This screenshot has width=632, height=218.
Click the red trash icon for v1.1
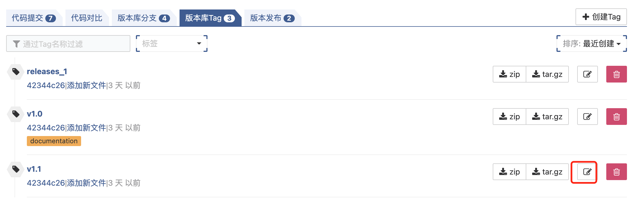point(616,172)
